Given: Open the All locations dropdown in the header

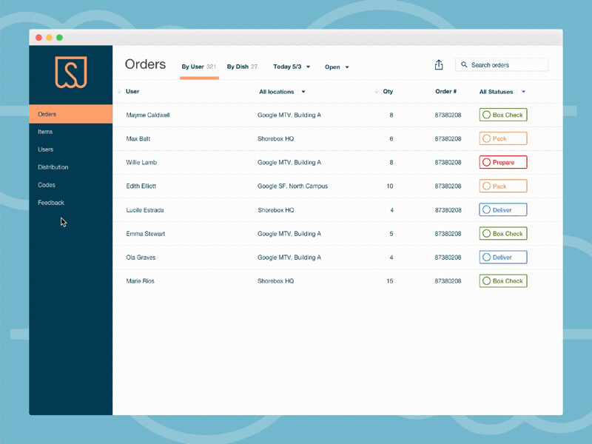Looking at the screenshot, I should point(281,91).
